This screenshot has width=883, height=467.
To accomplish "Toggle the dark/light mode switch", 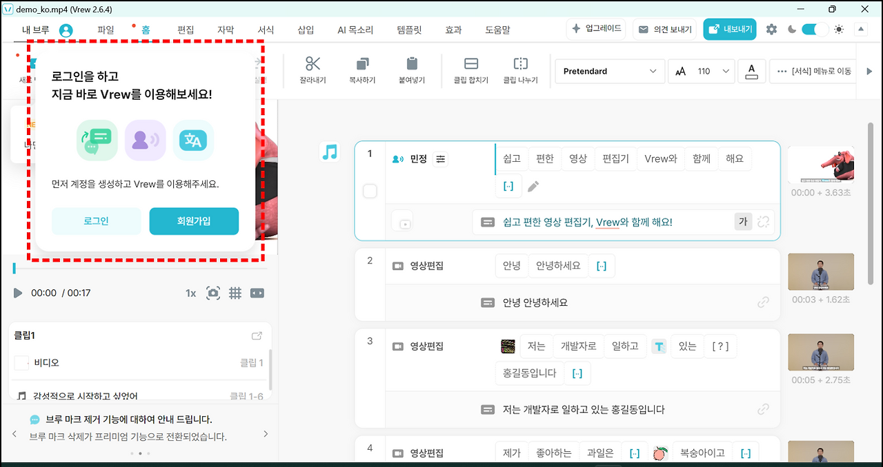I will pyautogui.click(x=815, y=30).
